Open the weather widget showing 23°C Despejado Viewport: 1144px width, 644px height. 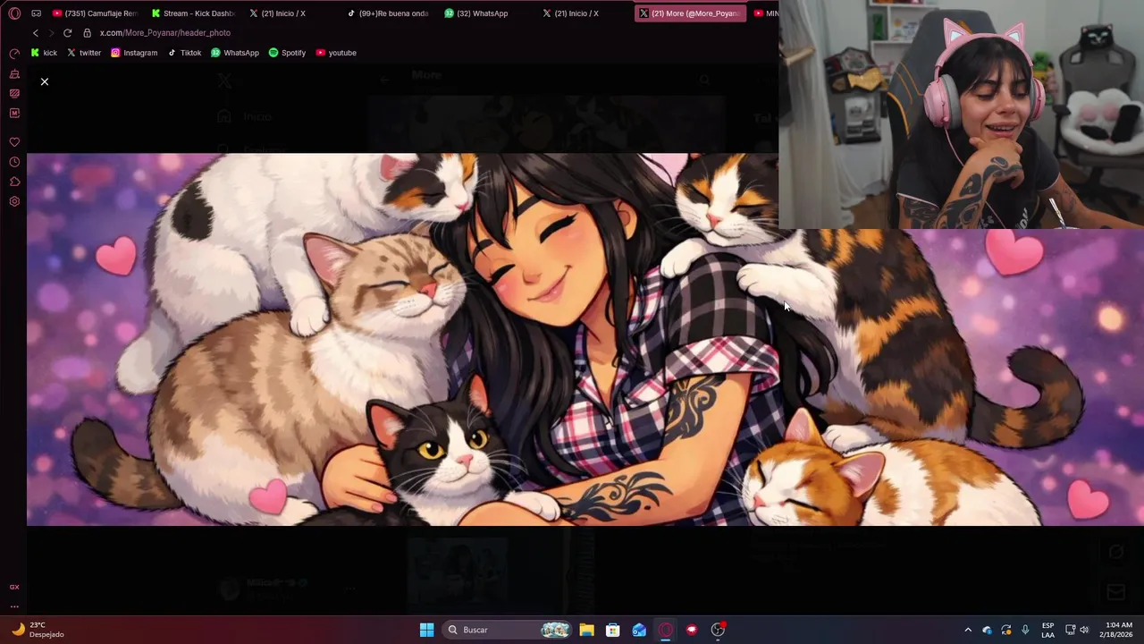pyautogui.click(x=38, y=630)
